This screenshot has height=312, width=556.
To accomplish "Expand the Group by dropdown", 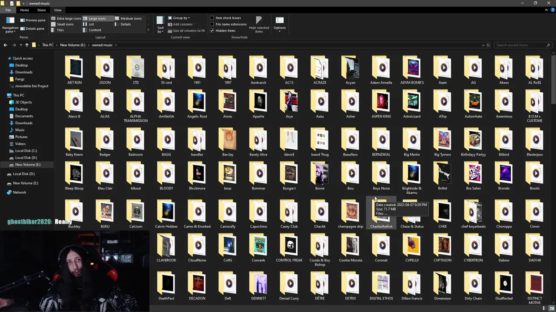I will pyautogui.click(x=179, y=18).
